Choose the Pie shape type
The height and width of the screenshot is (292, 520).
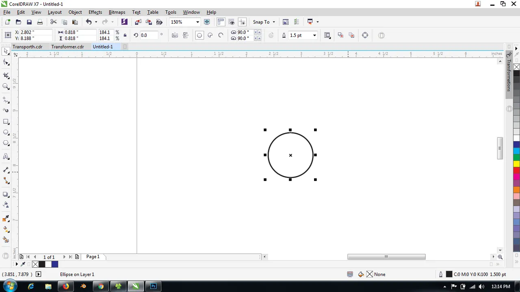(210, 35)
